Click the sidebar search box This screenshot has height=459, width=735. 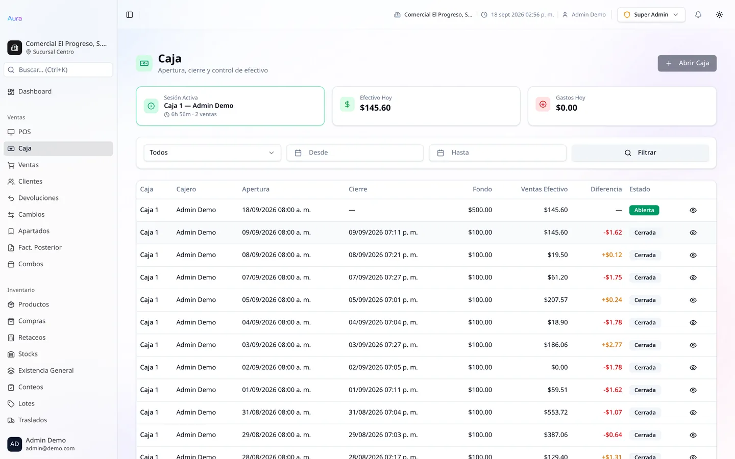coord(58,70)
